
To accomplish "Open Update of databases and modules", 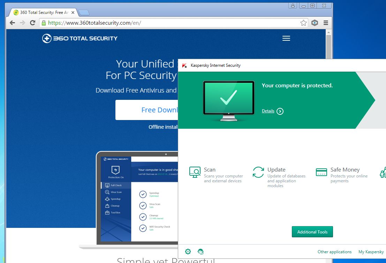I will coord(279,177).
